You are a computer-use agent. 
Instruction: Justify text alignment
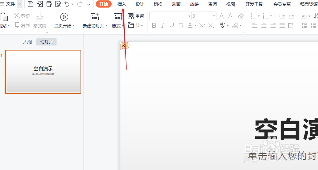(282, 25)
